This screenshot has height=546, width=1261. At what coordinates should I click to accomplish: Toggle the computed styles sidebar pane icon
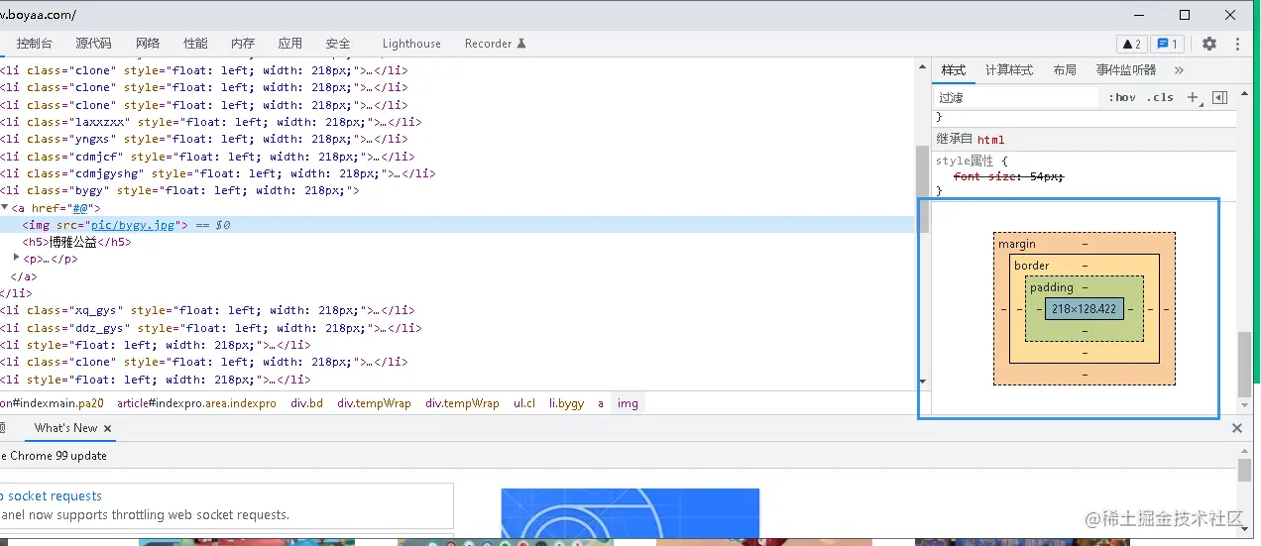coord(1220,97)
